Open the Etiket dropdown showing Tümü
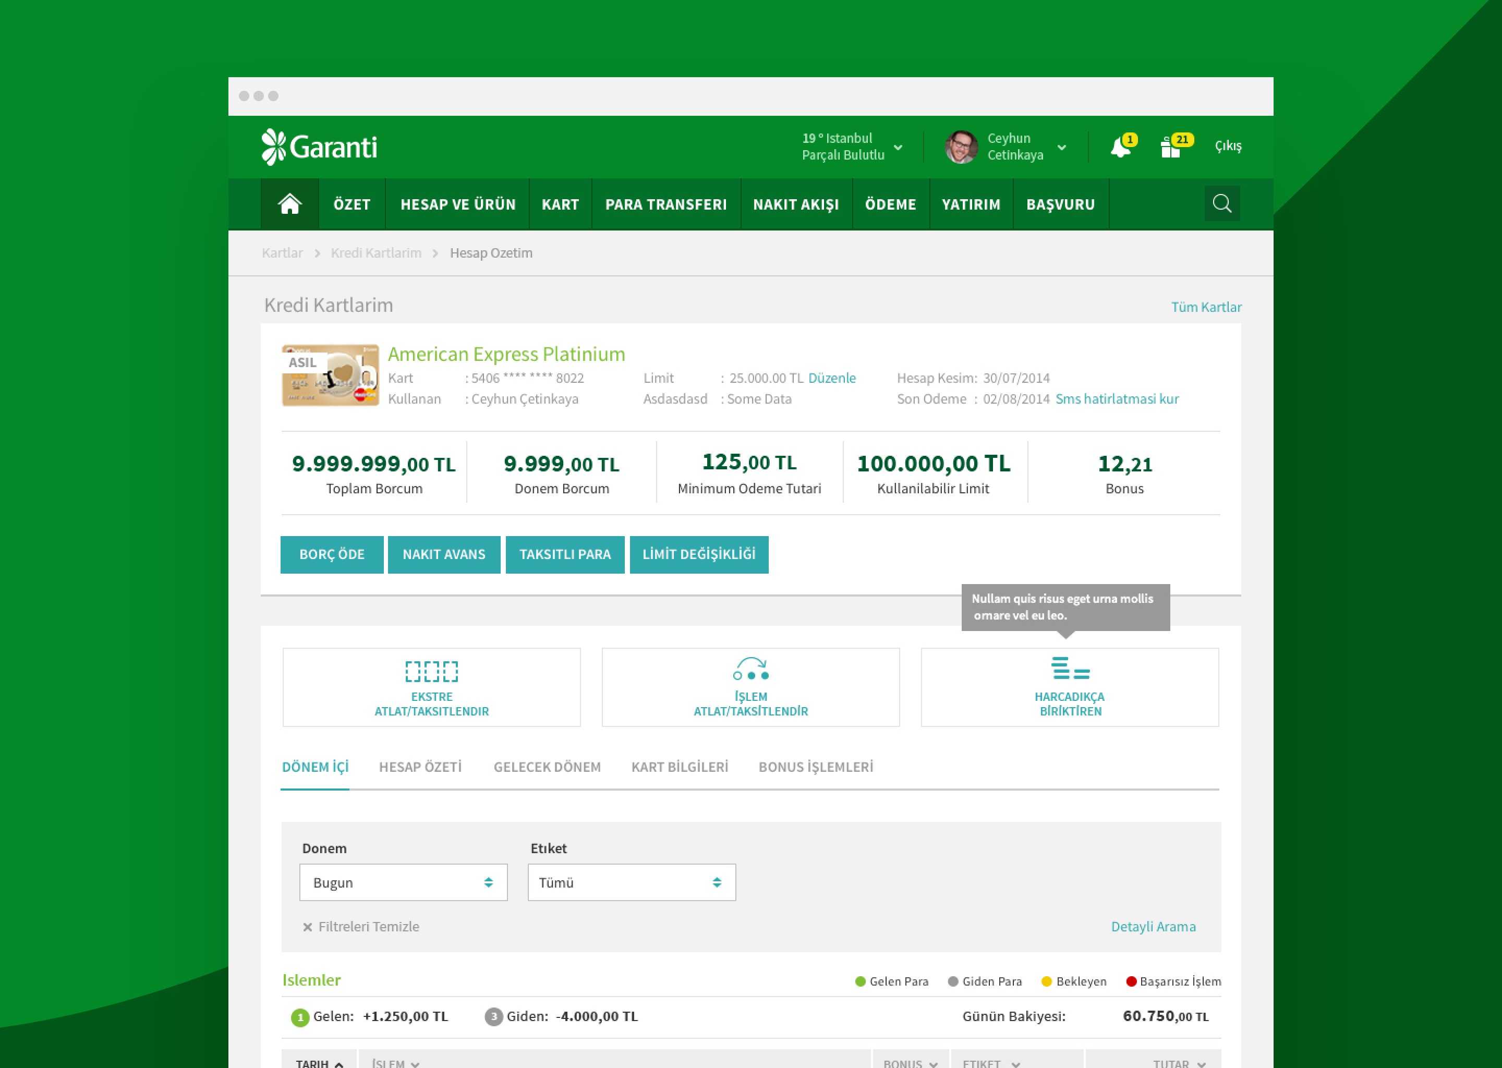 (632, 882)
